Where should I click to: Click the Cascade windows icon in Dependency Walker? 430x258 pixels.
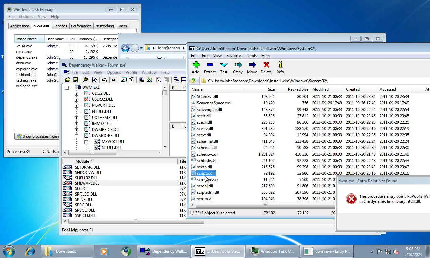tap(176, 80)
